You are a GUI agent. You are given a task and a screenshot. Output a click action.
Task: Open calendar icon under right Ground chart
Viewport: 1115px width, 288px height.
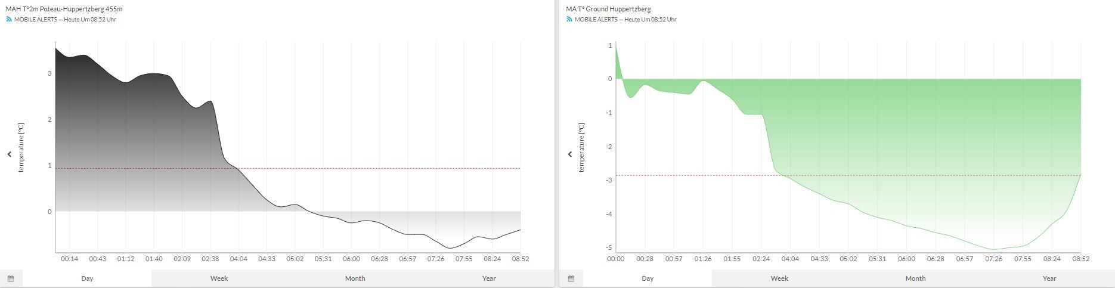(571, 278)
